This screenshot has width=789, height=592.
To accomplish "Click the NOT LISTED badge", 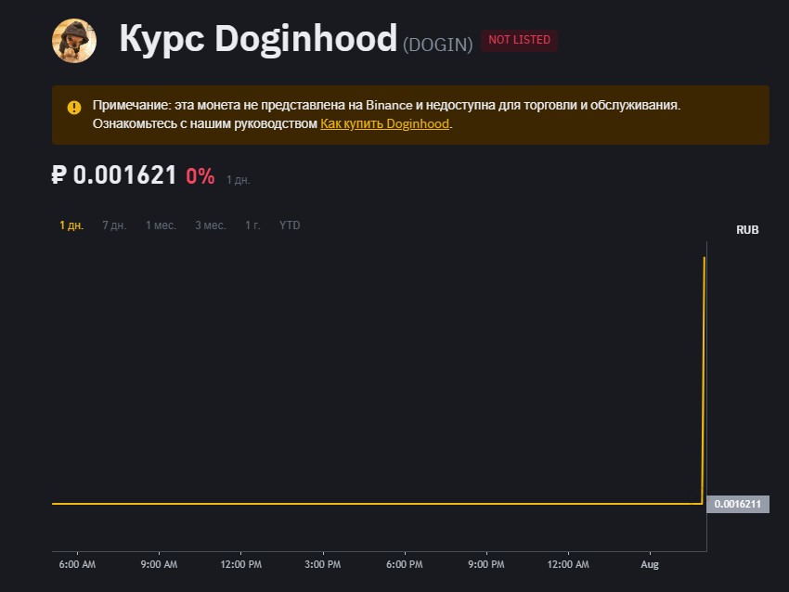I will (519, 40).
